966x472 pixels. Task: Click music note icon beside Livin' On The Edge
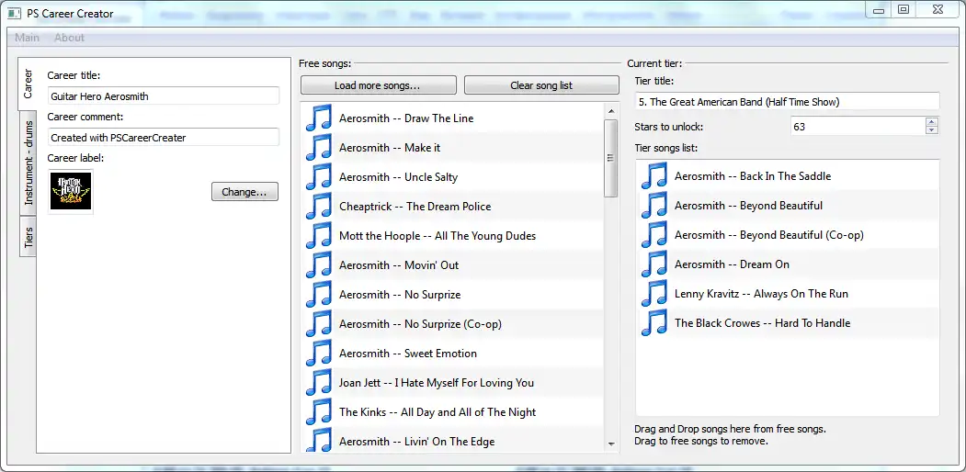(319, 441)
